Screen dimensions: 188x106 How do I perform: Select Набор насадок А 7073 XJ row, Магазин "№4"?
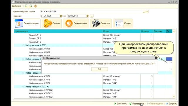93,97
